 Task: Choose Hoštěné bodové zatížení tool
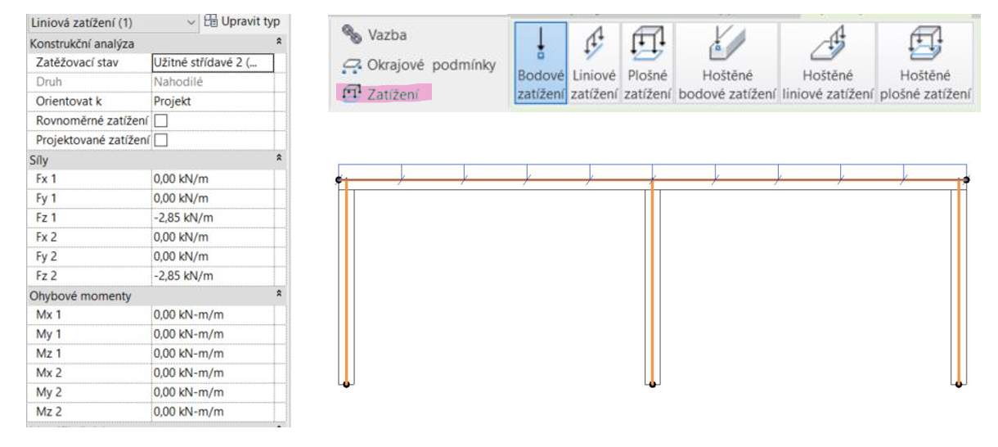(x=726, y=64)
